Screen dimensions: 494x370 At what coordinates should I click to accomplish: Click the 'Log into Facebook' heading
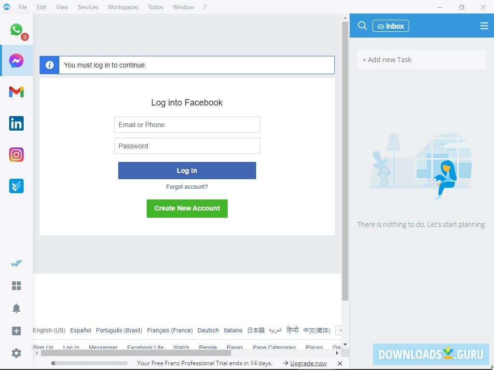187,103
